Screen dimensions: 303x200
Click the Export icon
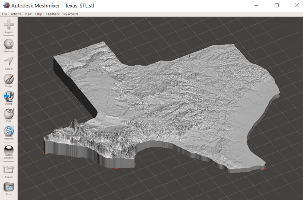click(9, 169)
